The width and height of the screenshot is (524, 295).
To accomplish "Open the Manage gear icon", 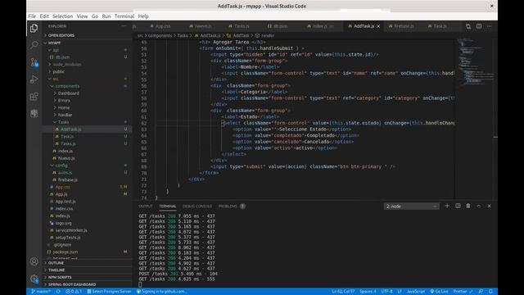I will coord(34,279).
